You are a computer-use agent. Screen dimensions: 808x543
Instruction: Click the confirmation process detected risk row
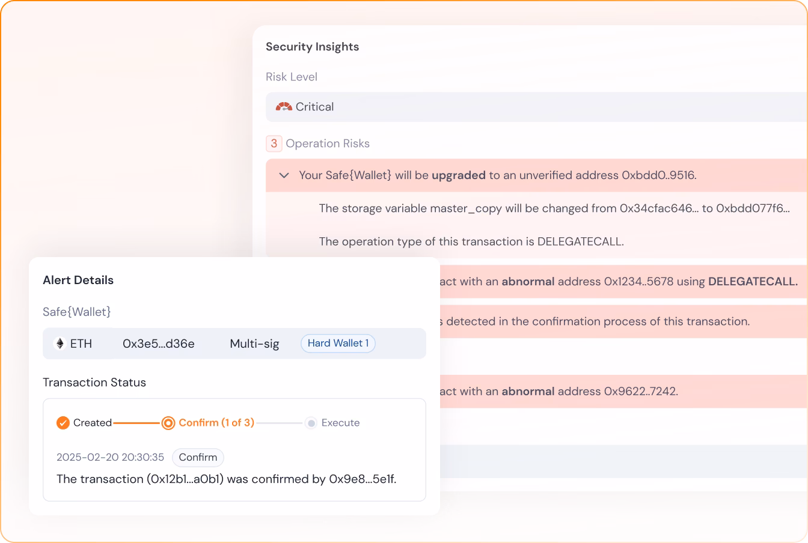[x=619, y=321]
